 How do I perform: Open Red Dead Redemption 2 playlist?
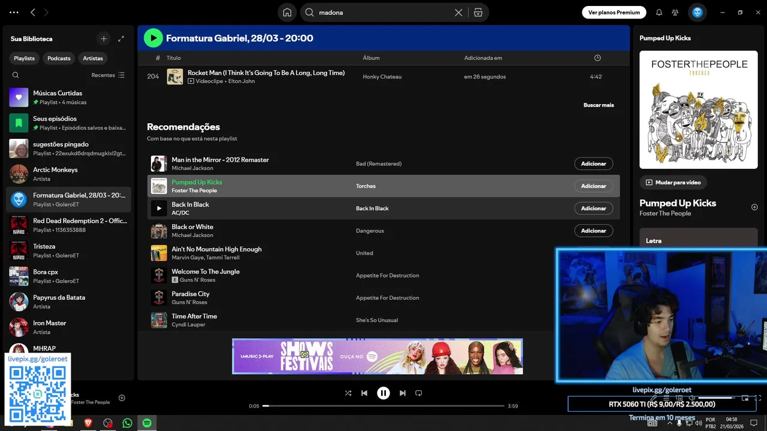pyautogui.click(x=68, y=225)
